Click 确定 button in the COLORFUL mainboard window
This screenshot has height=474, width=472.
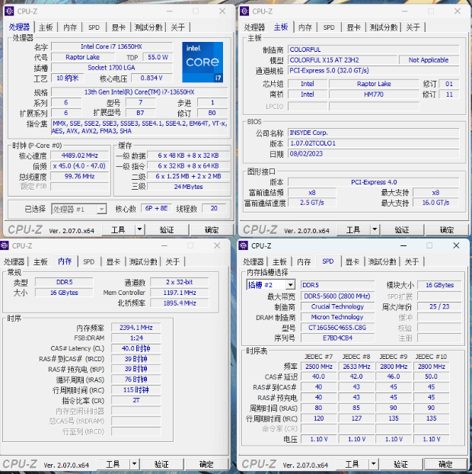(x=447, y=229)
